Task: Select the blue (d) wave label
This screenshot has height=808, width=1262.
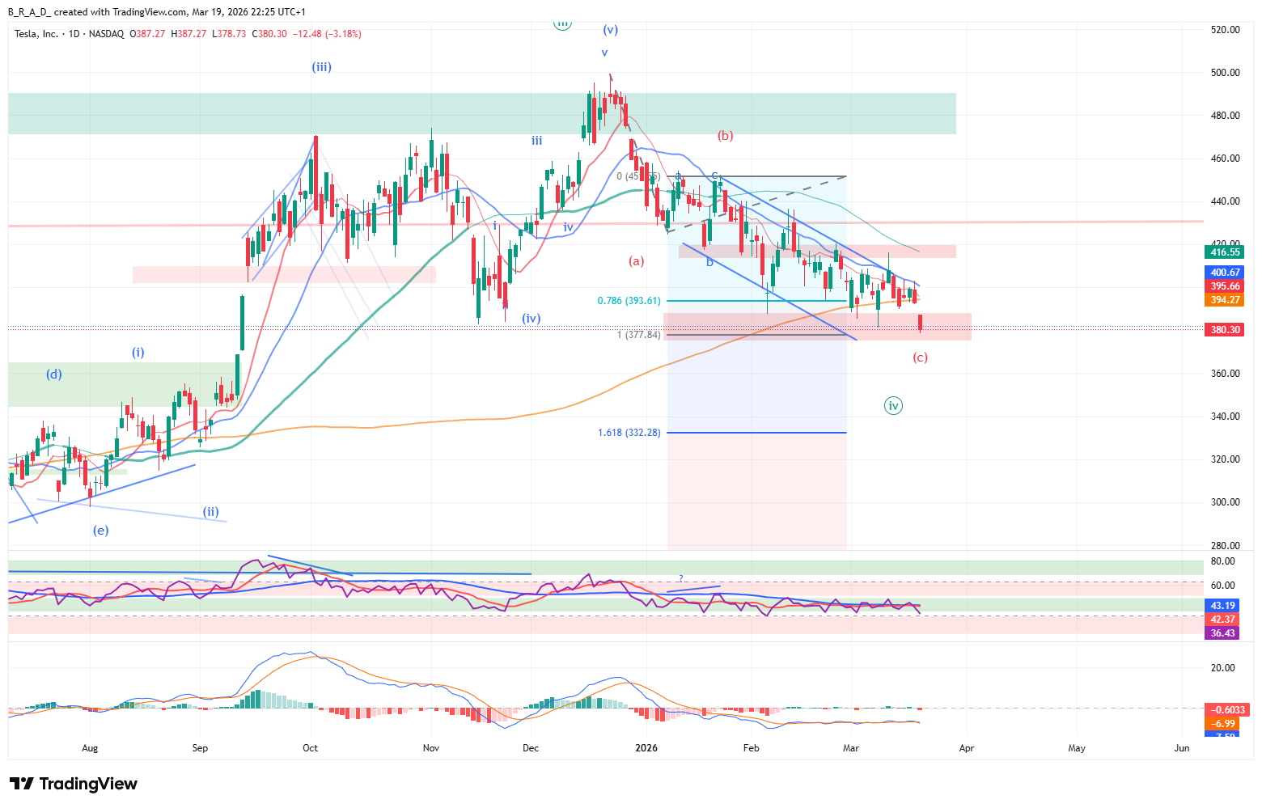Action: (53, 374)
